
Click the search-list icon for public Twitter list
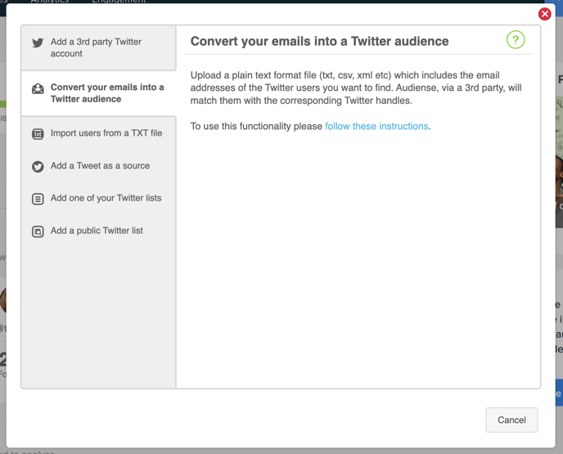[x=38, y=231]
